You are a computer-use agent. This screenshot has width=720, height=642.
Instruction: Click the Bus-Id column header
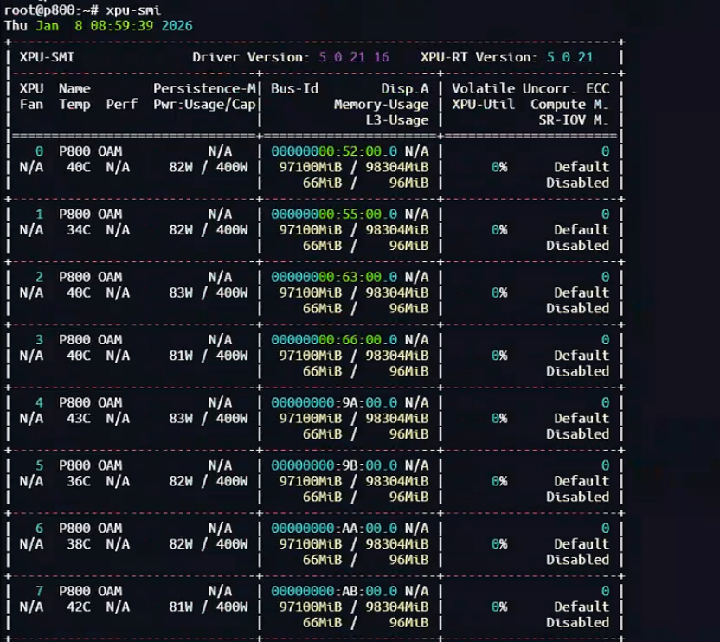click(294, 88)
